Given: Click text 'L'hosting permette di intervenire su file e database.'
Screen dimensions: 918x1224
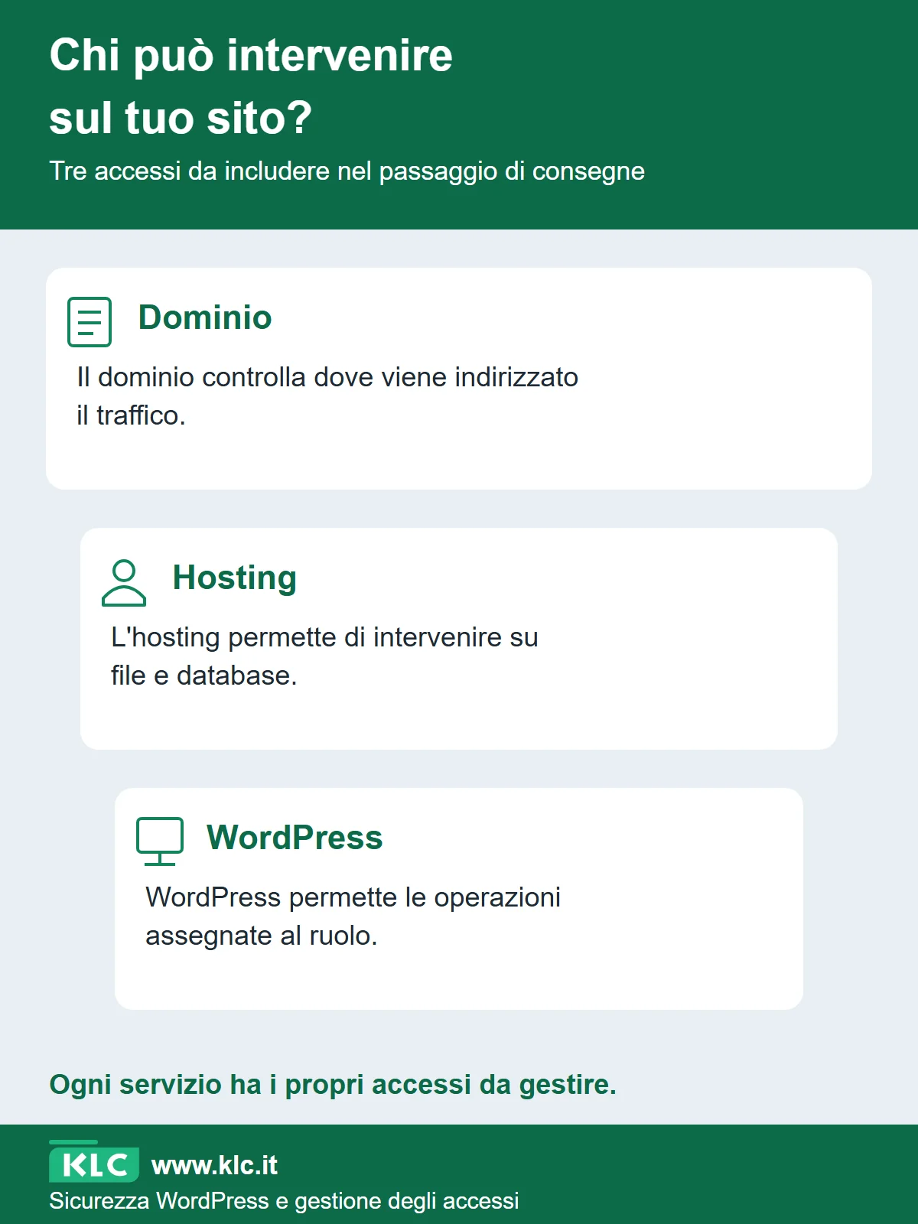Looking at the screenshot, I should pyautogui.click(x=324, y=656).
